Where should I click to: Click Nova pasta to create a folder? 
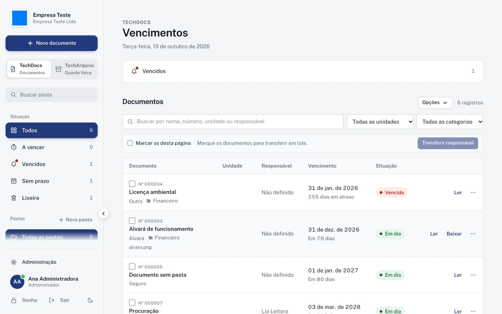pos(76,220)
